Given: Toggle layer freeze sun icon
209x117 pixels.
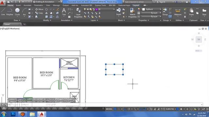Looking at the screenshot, I should (88, 9).
